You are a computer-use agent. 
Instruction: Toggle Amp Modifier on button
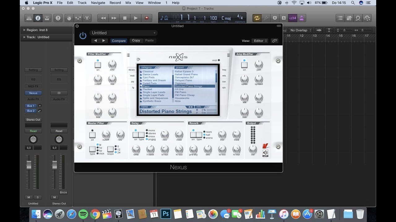(244, 65)
